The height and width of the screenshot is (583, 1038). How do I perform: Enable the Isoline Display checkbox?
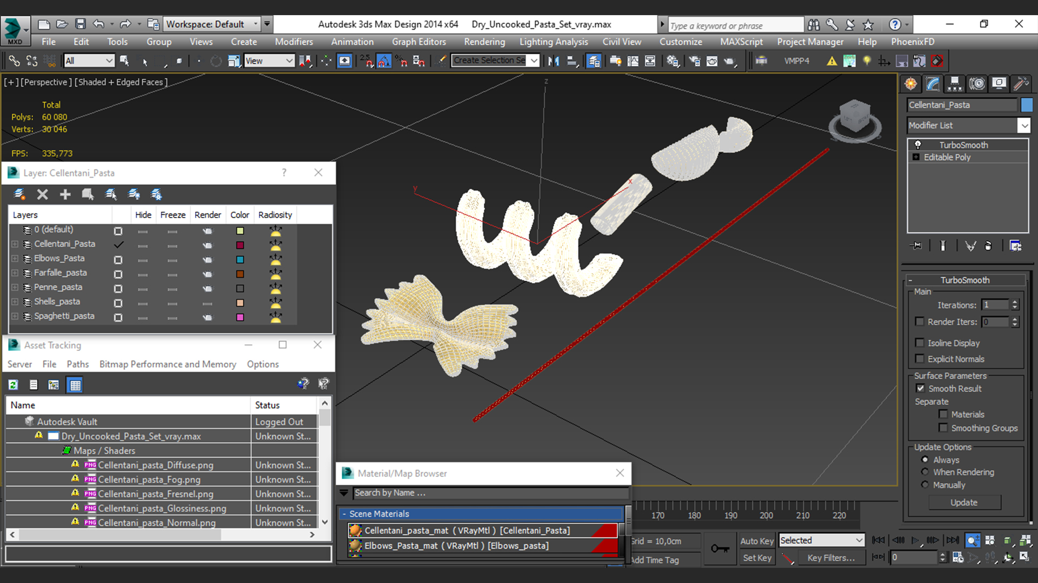tap(920, 343)
